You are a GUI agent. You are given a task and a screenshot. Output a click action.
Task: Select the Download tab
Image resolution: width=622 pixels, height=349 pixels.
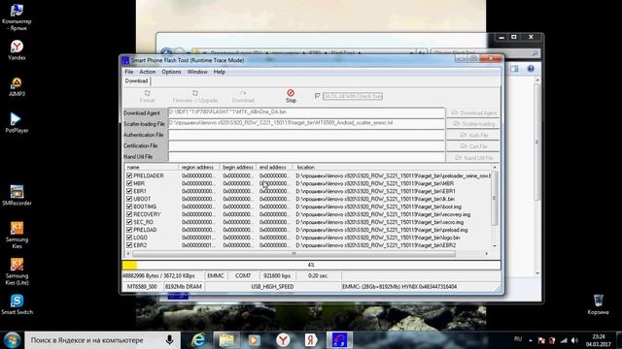pos(136,80)
